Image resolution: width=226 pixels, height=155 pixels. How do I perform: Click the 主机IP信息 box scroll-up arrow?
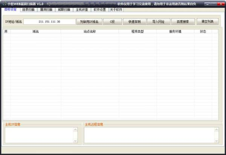[75, 130]
